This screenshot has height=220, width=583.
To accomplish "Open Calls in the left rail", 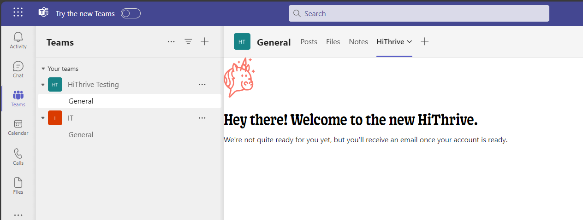I will (x=18, y=156).
